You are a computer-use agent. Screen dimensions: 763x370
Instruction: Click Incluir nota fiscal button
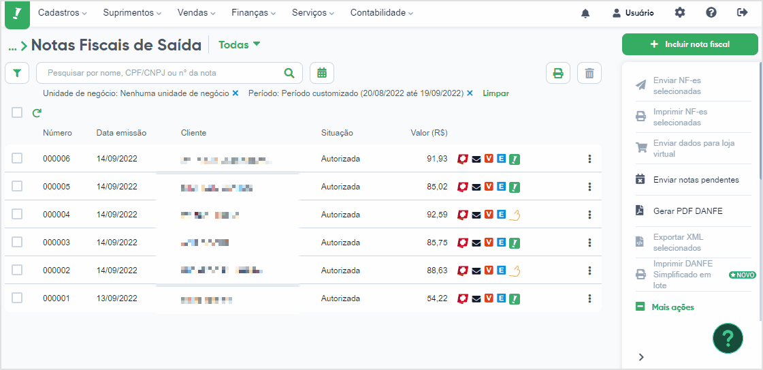click(x=690, y=44)
